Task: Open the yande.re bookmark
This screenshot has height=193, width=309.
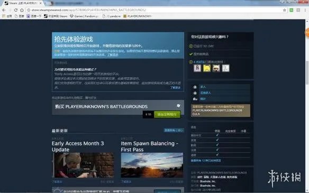Action: (112, 16)
